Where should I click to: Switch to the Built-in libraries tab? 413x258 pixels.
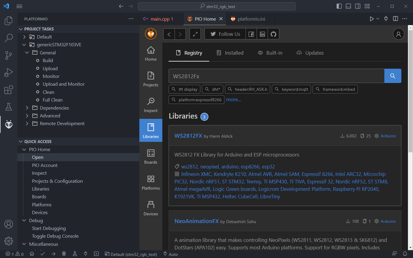(270, 53)
